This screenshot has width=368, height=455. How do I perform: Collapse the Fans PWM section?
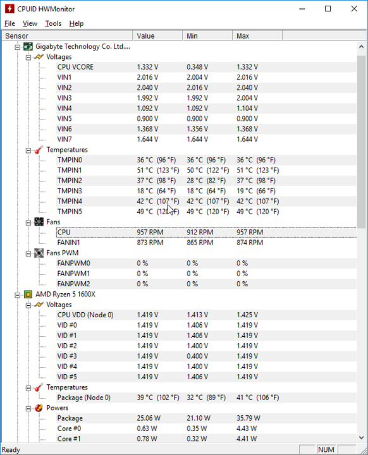pos(28,254)
